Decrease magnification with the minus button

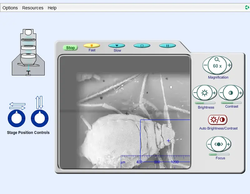[205, 65]
